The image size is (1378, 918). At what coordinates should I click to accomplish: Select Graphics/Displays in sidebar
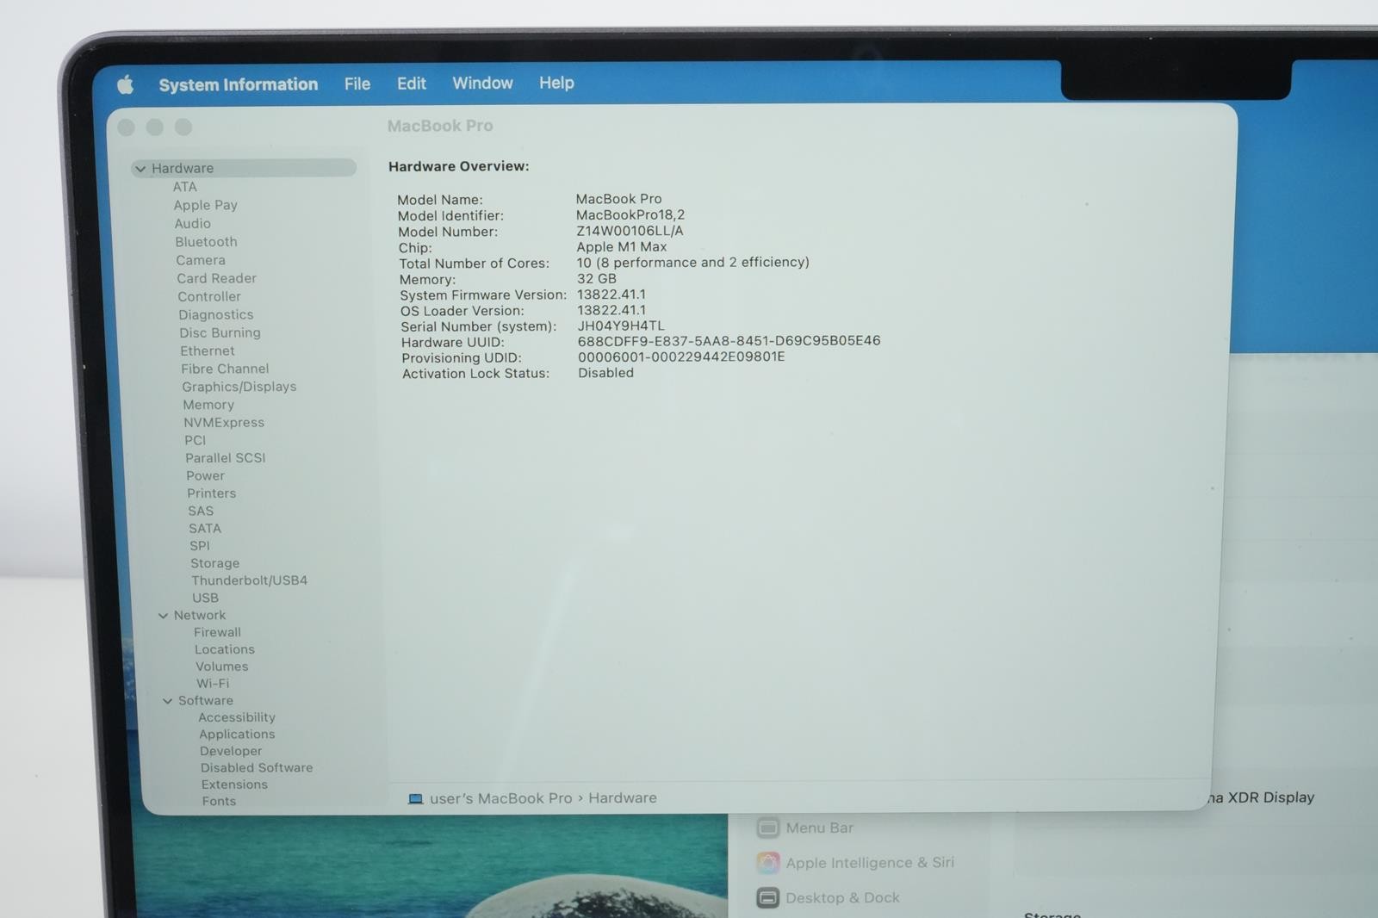pyautogui.click(x=239, y=387)
